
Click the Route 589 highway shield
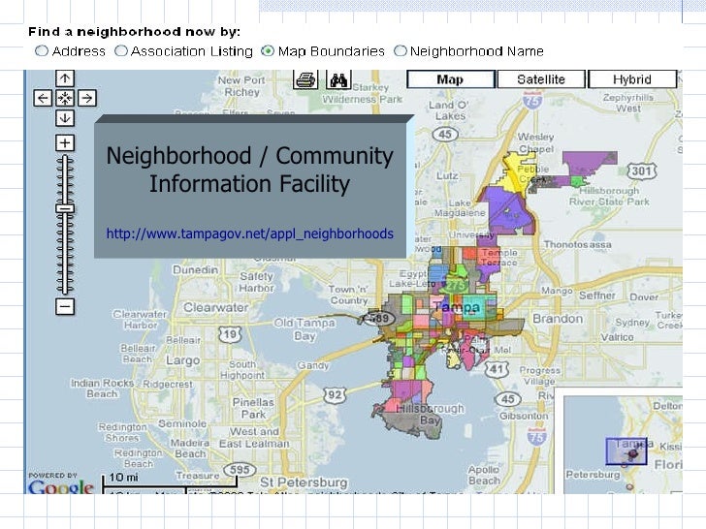[x=379, y=319]
